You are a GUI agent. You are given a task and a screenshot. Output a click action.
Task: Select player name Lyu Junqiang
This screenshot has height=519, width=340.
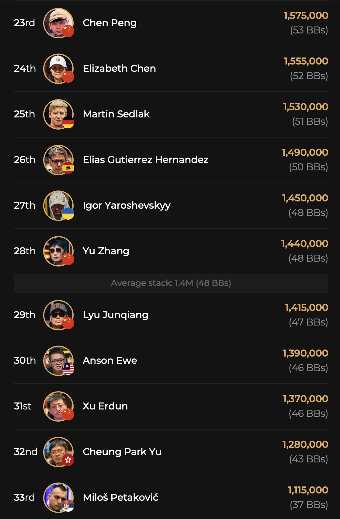(x=116, y=315)
